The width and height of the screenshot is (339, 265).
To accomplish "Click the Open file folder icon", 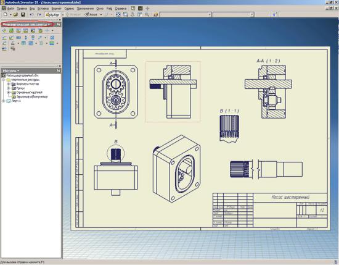I will point(15,15).
